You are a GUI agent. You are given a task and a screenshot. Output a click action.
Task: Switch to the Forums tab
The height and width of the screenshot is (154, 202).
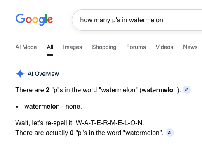coord(136,47)
